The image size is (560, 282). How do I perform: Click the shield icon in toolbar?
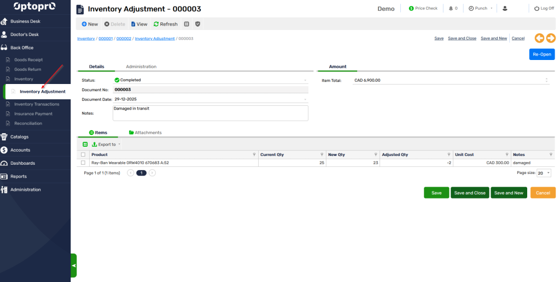[x=197, y=24]
